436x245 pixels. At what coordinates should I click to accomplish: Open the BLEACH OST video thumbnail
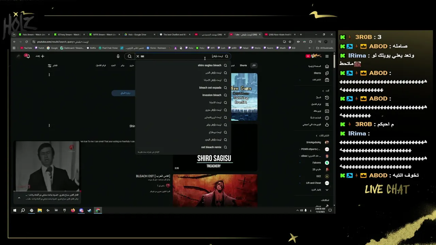(215, 190)
